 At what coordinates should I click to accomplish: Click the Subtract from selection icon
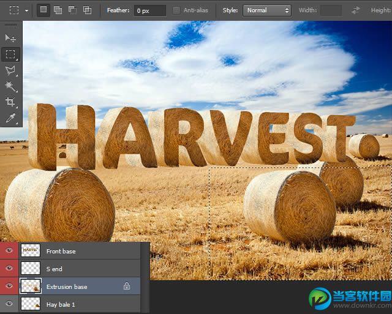pos(72,10)
